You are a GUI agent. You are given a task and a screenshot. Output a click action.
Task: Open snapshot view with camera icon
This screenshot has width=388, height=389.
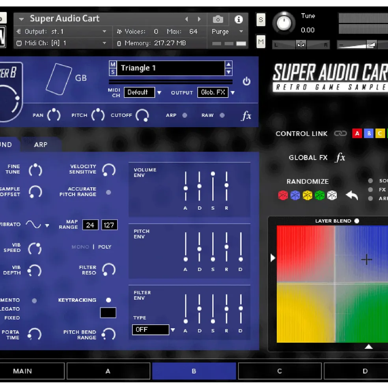click(218, 19)
